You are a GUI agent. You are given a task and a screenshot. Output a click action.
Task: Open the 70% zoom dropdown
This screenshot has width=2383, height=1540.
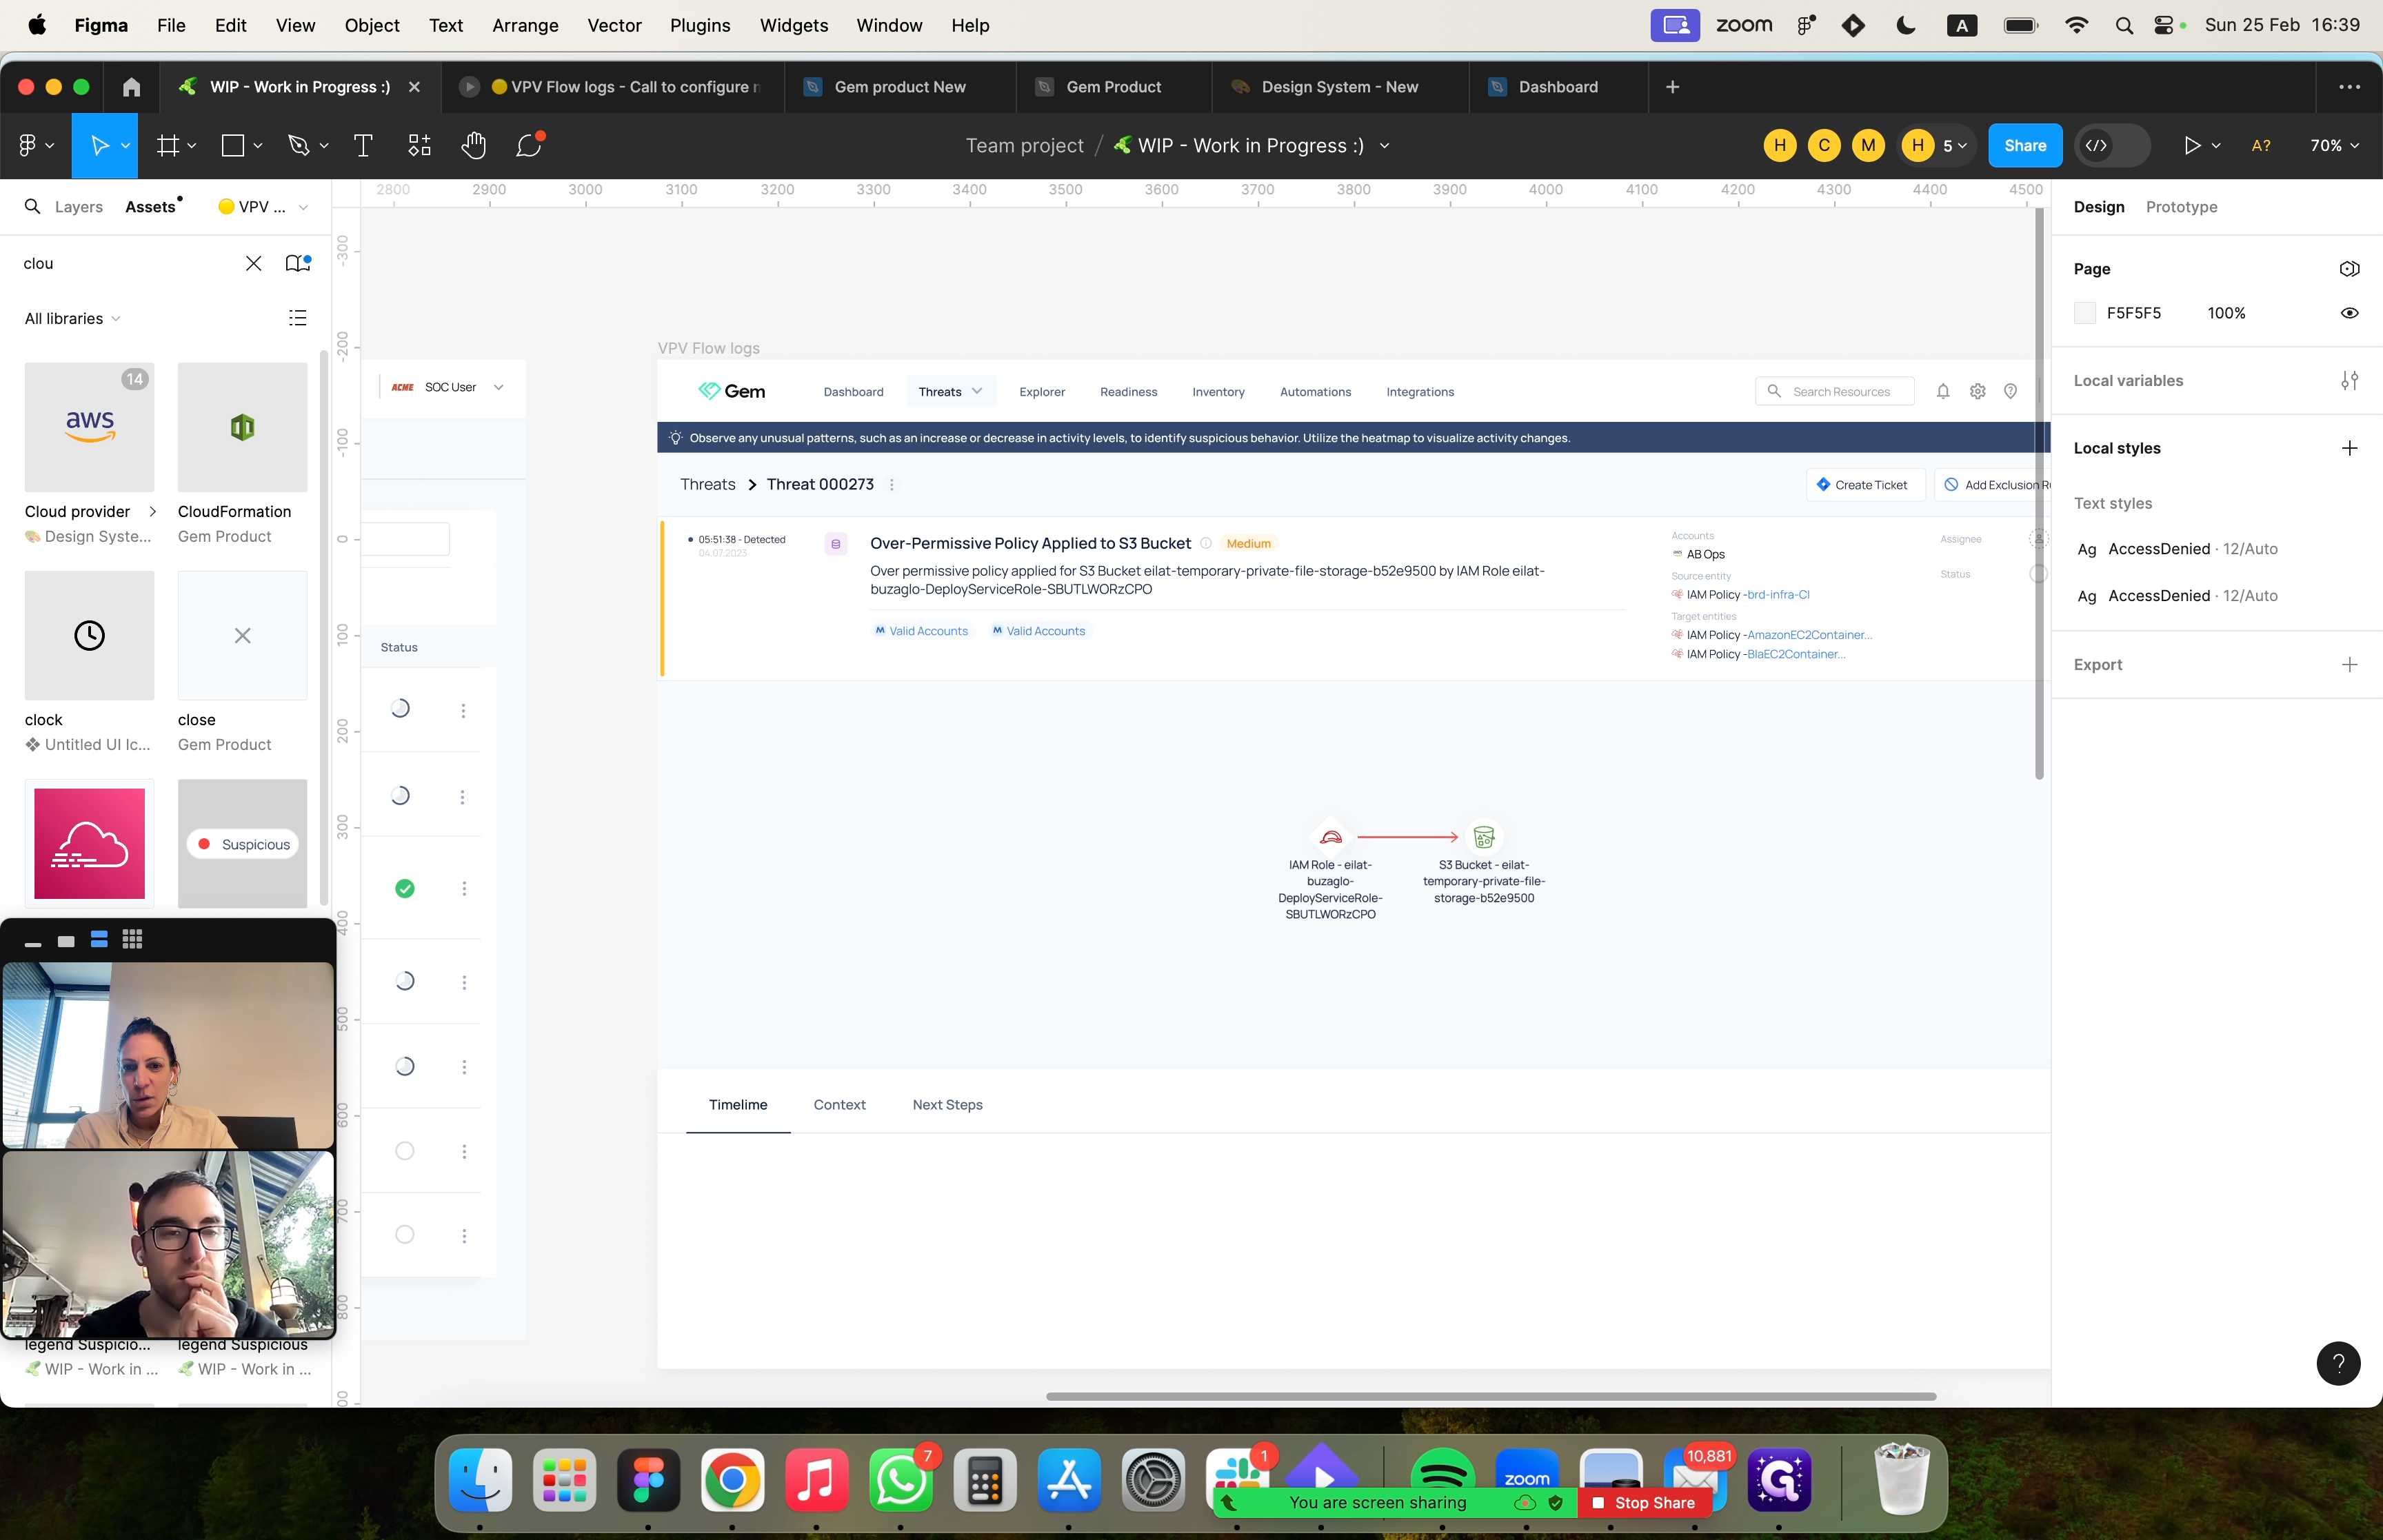pos(2334,146)
